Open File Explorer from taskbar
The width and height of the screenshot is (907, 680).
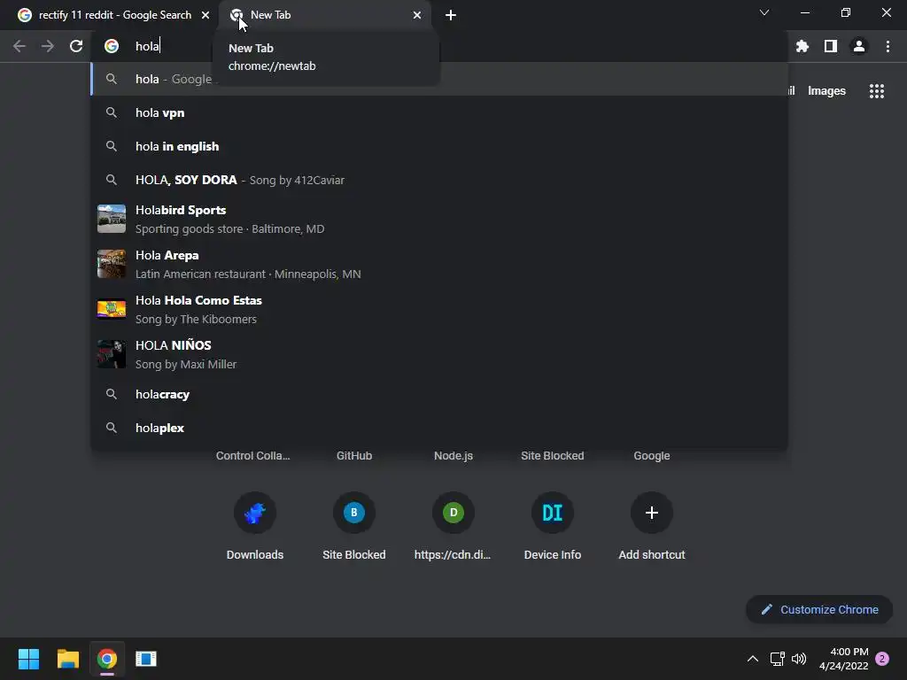pos(67,659)
